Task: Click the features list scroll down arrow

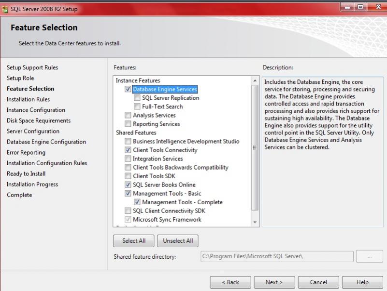Action: (x=255, y=222)
